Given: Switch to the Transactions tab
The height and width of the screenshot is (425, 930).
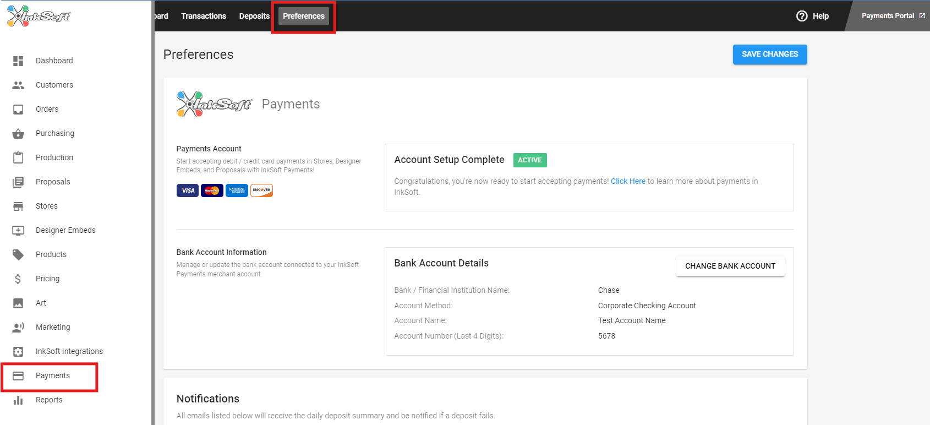Looking at the screenshot, I should pyautogui.click(x=204, y=16).
